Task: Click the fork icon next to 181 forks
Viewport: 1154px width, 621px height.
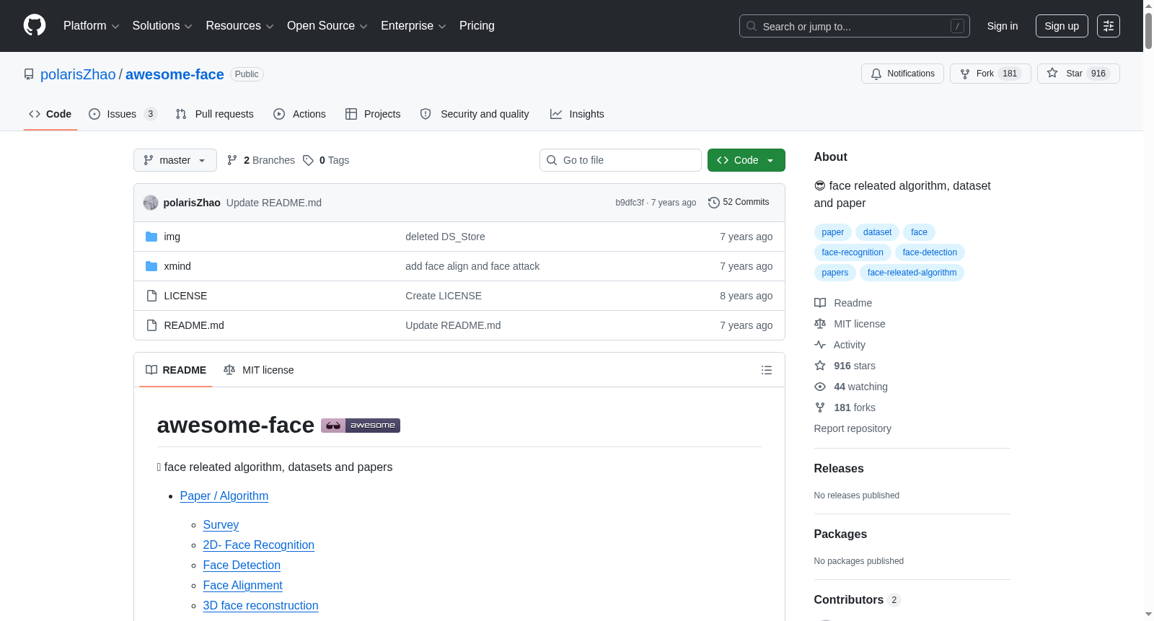Action: (x=820, y=408)
